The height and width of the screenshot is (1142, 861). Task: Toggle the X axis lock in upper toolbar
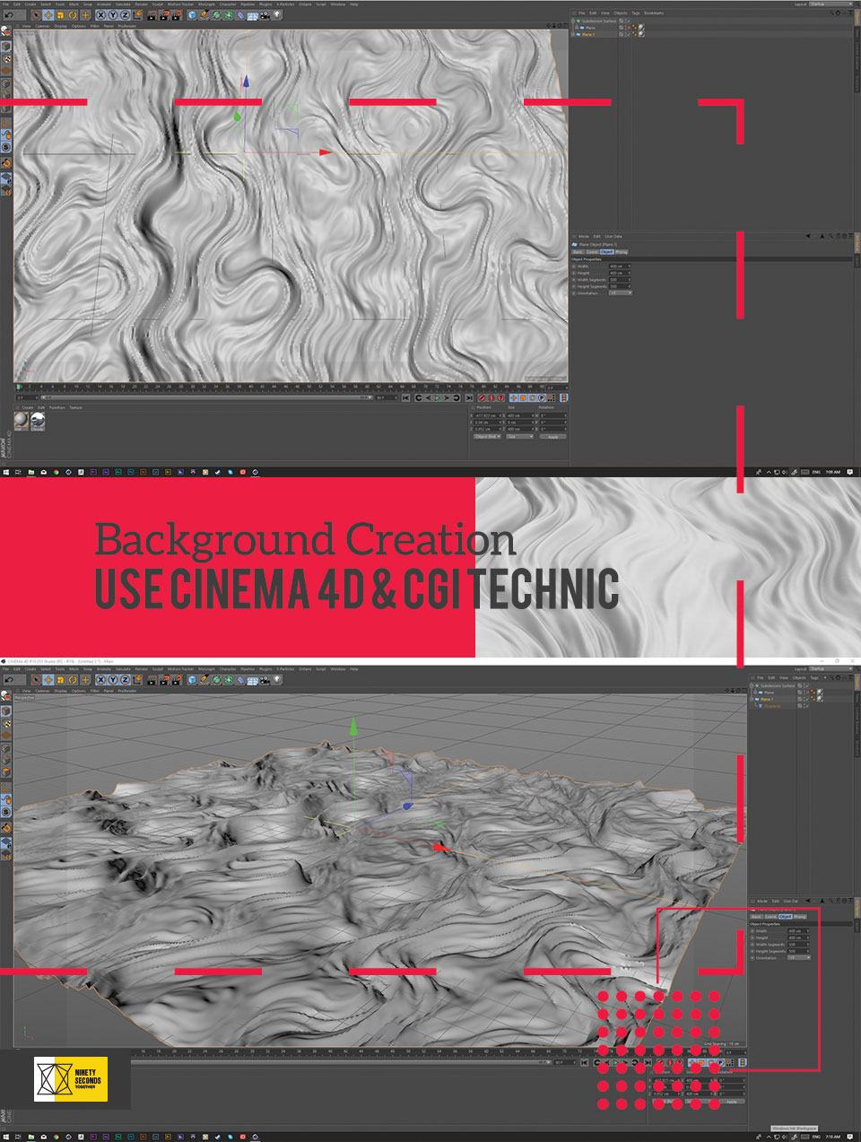tap(100, 14)
